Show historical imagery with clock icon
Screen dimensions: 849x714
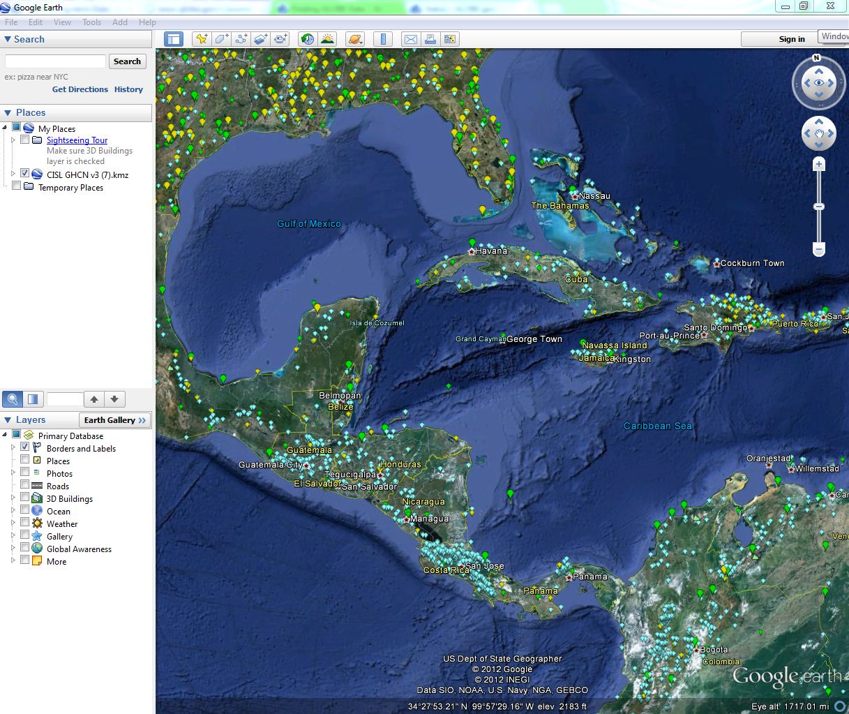[308, 39]
